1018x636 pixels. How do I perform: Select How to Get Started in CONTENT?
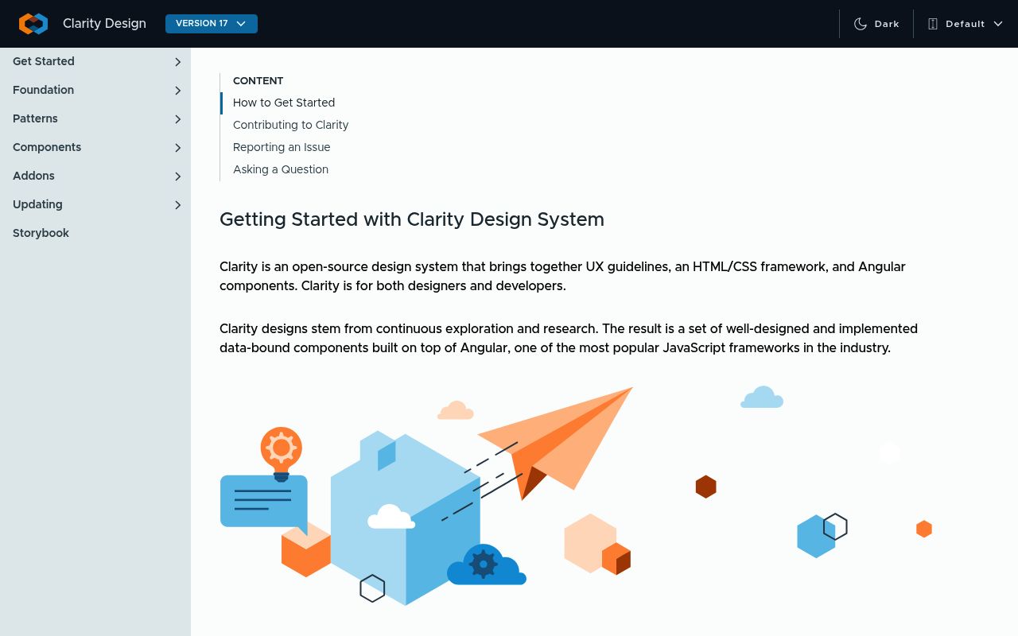284,103
